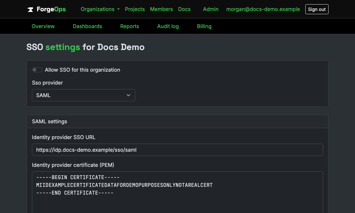Viewport: 355px width, 213px height.
Task: Open the Sso provider SAML dropdown
Action: pyautogui.click(x=84, y=95)
